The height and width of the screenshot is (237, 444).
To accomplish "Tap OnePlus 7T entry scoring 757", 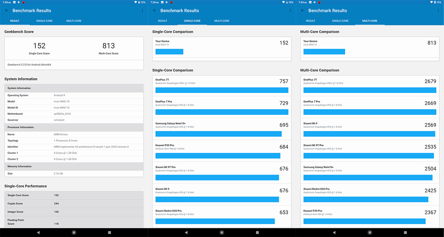I will 222,85.
